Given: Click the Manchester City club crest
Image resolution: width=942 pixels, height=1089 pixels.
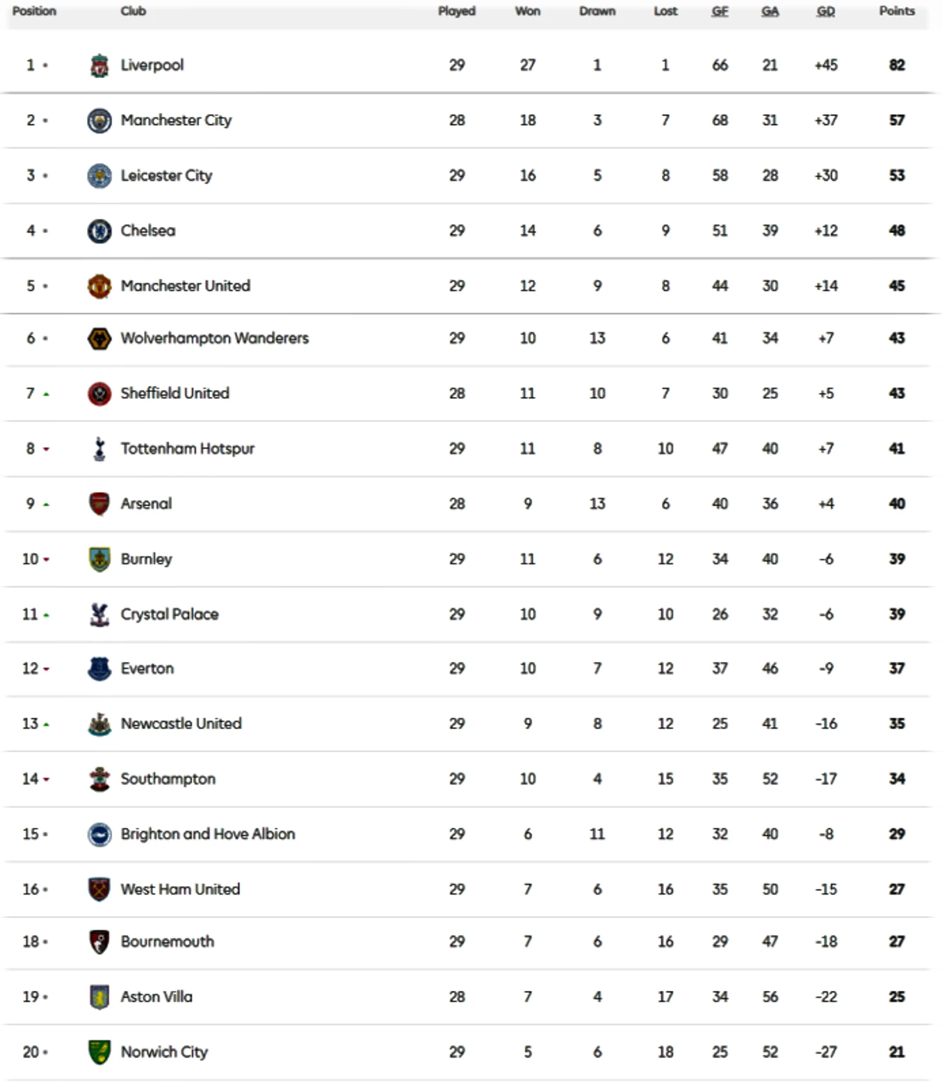Looking at the screenshot, I should pos(99,121).
